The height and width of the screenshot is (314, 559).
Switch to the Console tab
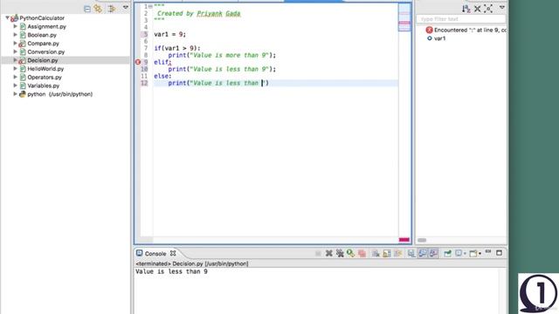(x=155, y=254)
